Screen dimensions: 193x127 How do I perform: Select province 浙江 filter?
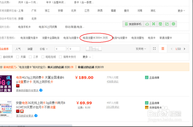(47, 11)
